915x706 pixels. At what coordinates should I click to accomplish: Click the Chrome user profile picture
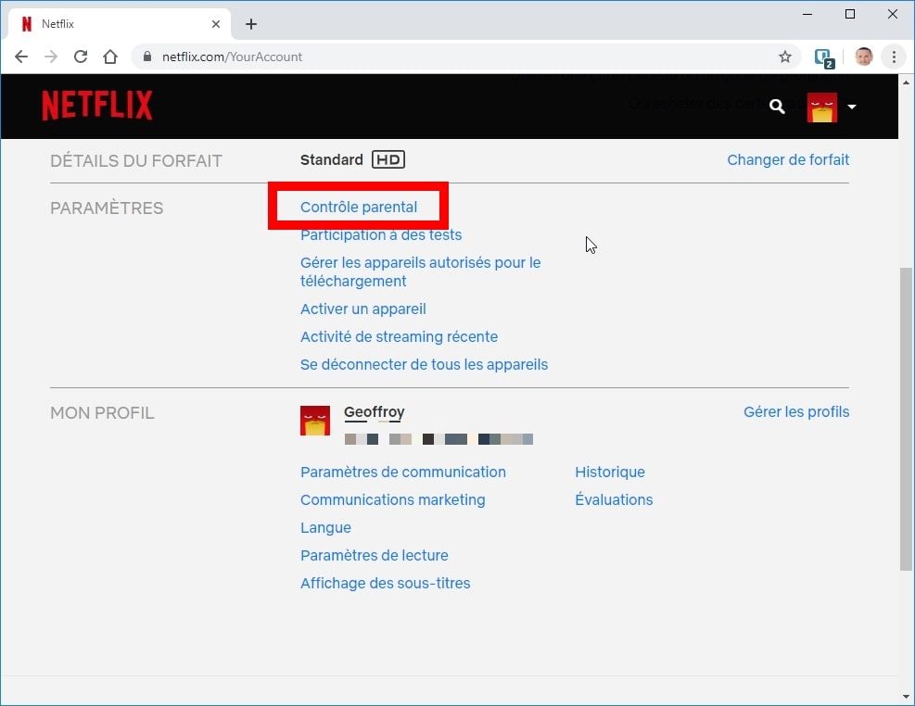pyautogui.click(x=864, y=57)
